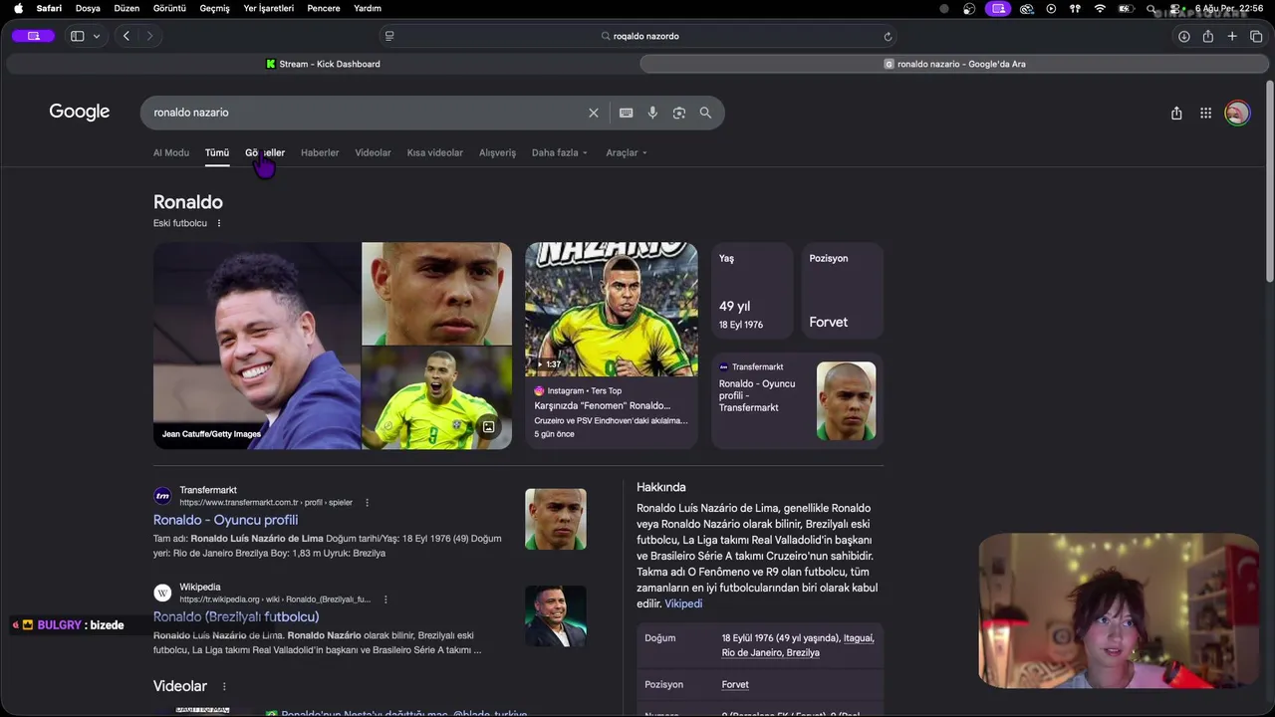
Task: Go back to the previous page
Action: pyautogui.click(x=127, y=36)
